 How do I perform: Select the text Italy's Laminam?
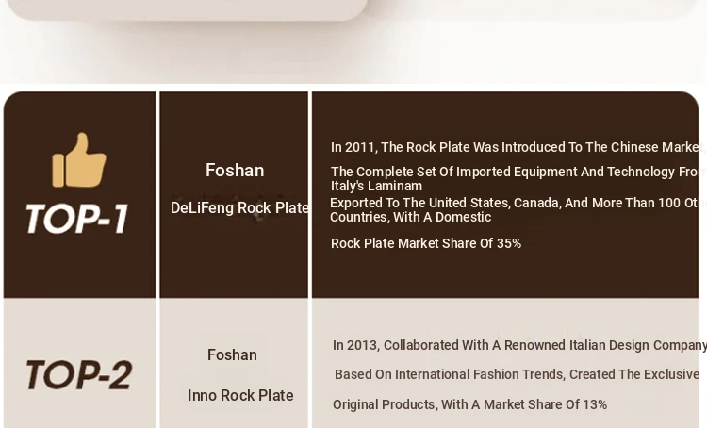tap(376, 186)
